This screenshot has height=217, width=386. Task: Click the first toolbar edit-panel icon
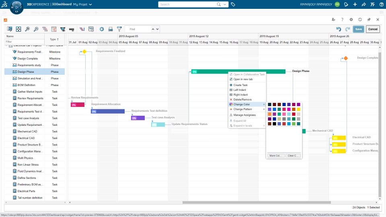(x=10, y=29)
